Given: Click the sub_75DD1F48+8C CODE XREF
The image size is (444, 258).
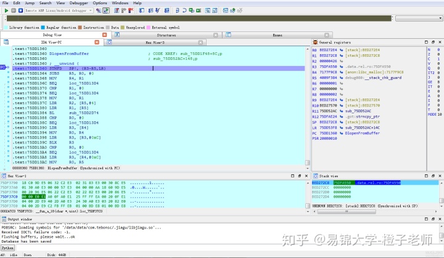Looking at the screenshot, I should point(201,54).
